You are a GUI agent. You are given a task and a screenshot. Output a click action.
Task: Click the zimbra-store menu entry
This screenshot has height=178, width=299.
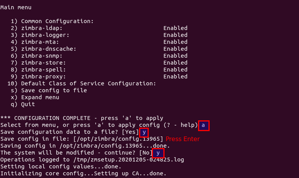pos(44,63)
